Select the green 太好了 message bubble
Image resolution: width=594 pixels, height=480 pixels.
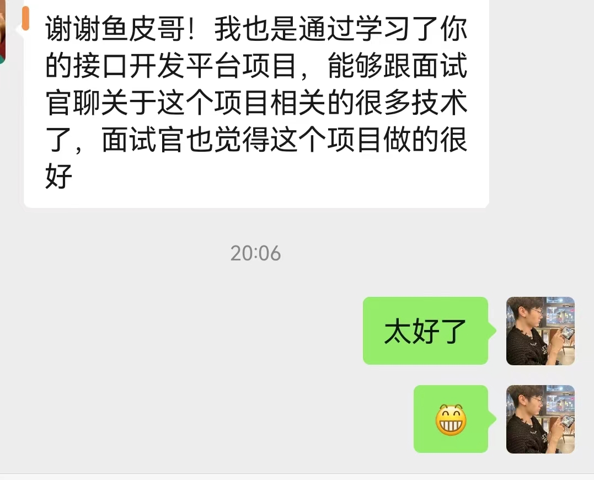click(x=425, y=330)
